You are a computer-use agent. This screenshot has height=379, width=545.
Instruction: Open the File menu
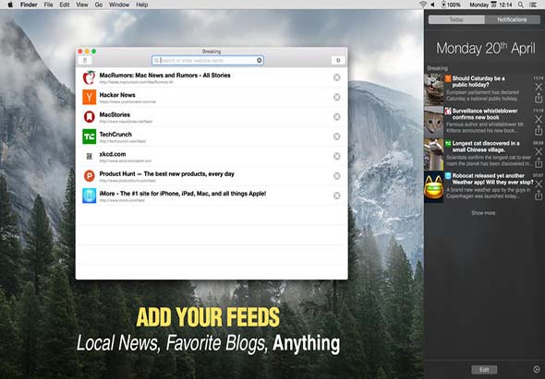(x=48, y=5)
